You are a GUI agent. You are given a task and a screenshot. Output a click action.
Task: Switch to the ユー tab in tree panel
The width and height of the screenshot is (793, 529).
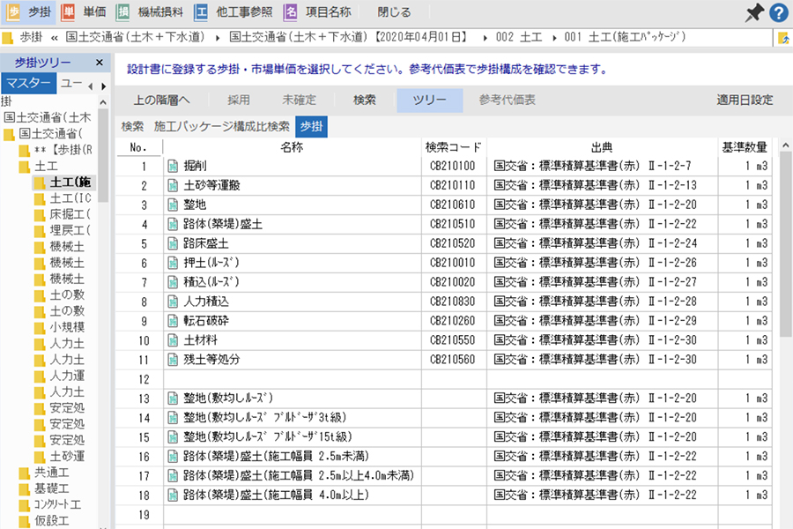coord(71,83)
